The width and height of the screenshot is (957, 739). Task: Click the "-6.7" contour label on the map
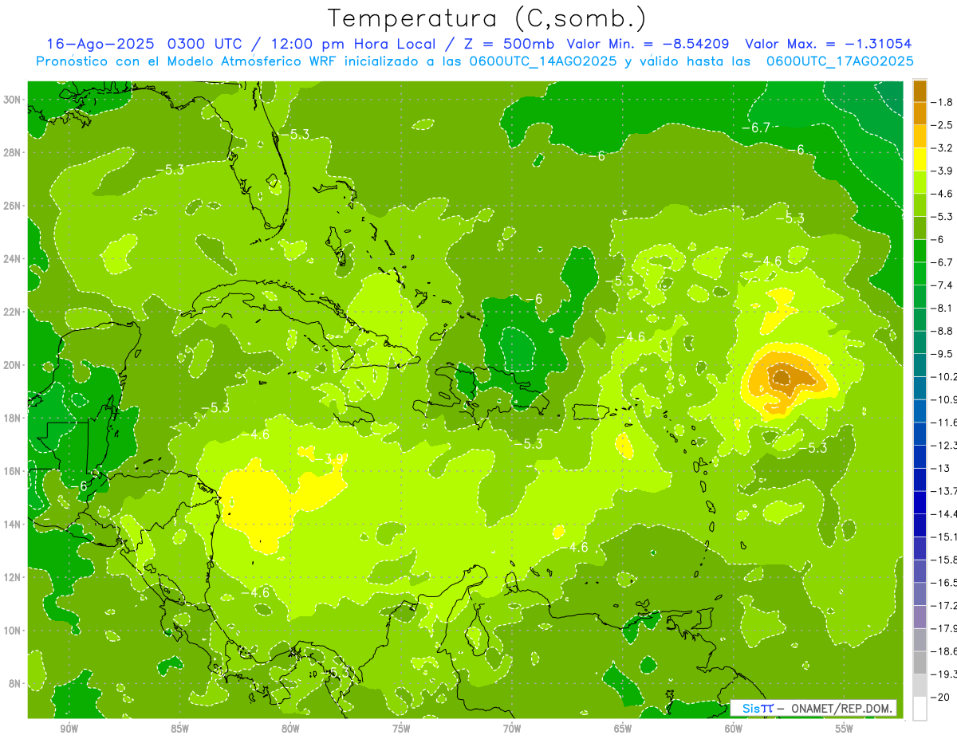click(x=755, y=128)
